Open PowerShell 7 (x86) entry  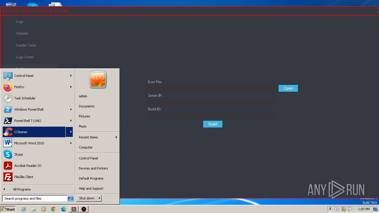(8, 121)
